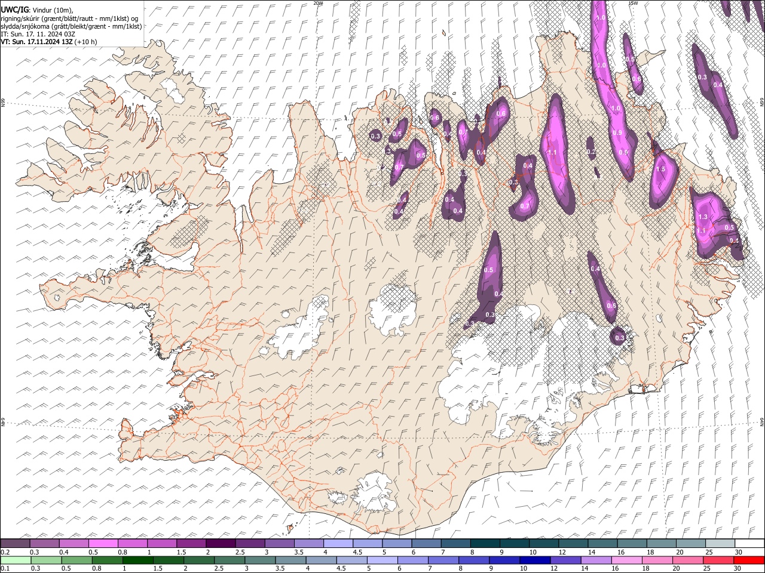The image size is (765, 573).
Task: Click the '20W' longitude label at top
Action: click(x=318, y=3)
